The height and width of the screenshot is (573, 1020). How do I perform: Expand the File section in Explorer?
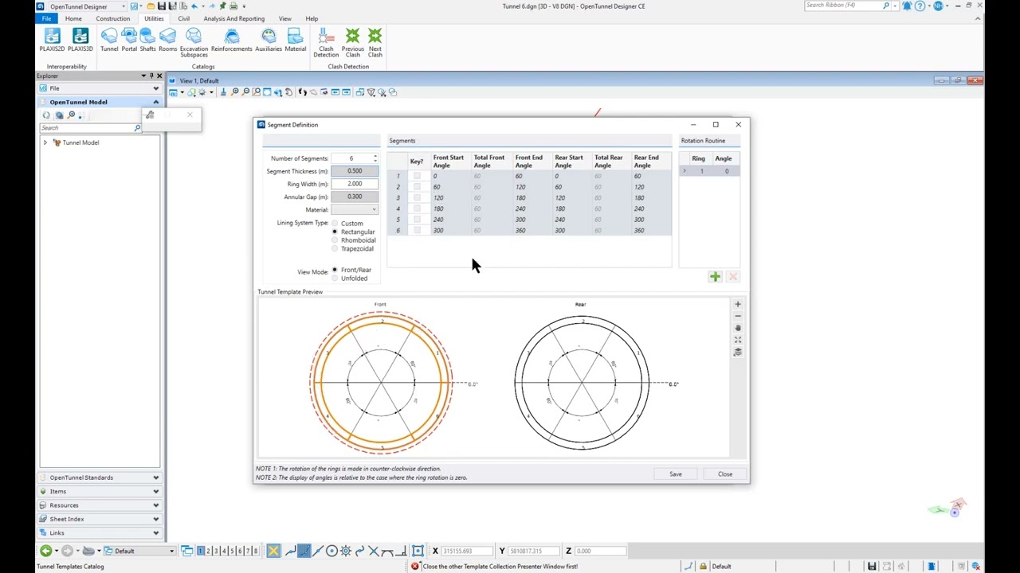point(100,88)
